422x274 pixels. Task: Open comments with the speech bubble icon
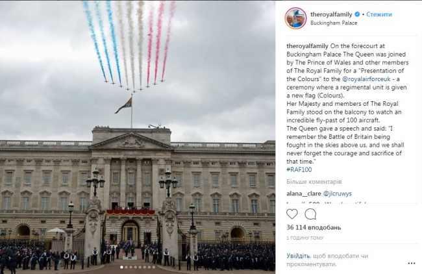[310, 214]
